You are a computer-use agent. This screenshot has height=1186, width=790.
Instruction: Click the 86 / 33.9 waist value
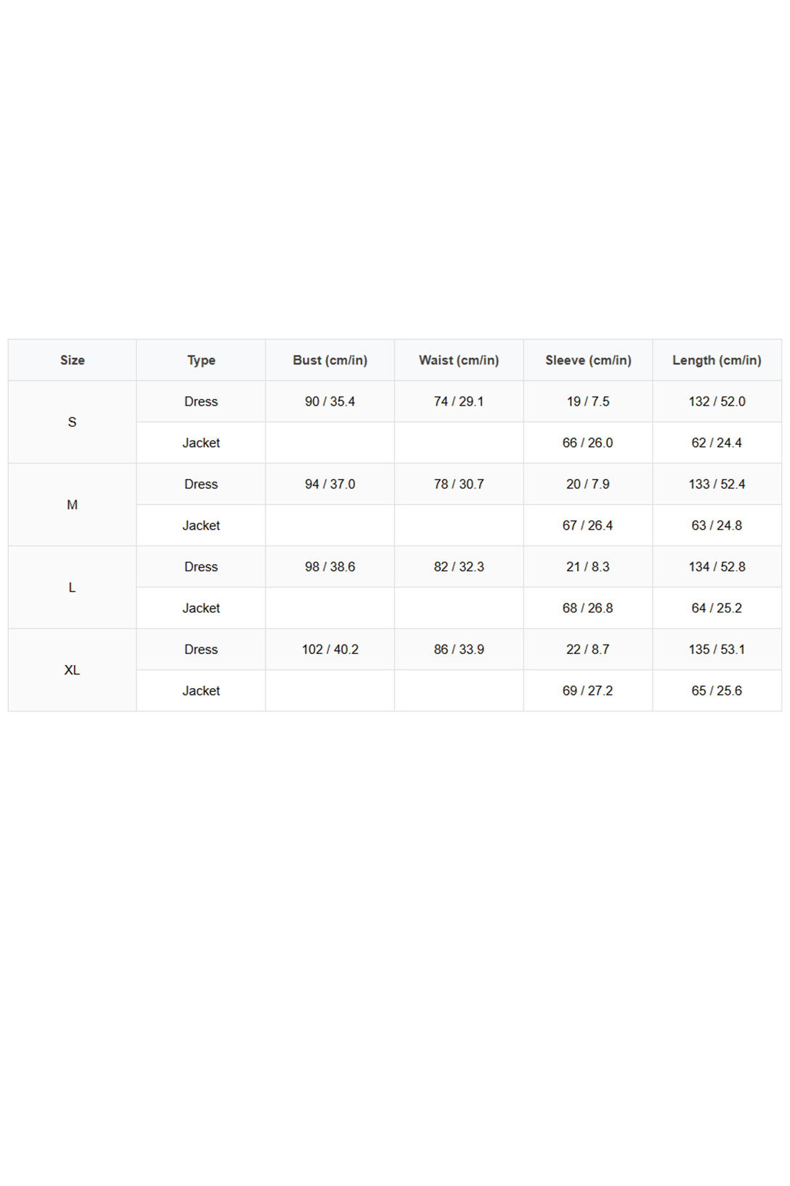click(459, 650)
